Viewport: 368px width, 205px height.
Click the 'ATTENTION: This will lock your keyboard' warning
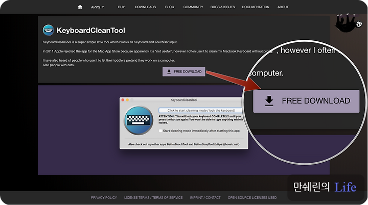tap(201, 119)
